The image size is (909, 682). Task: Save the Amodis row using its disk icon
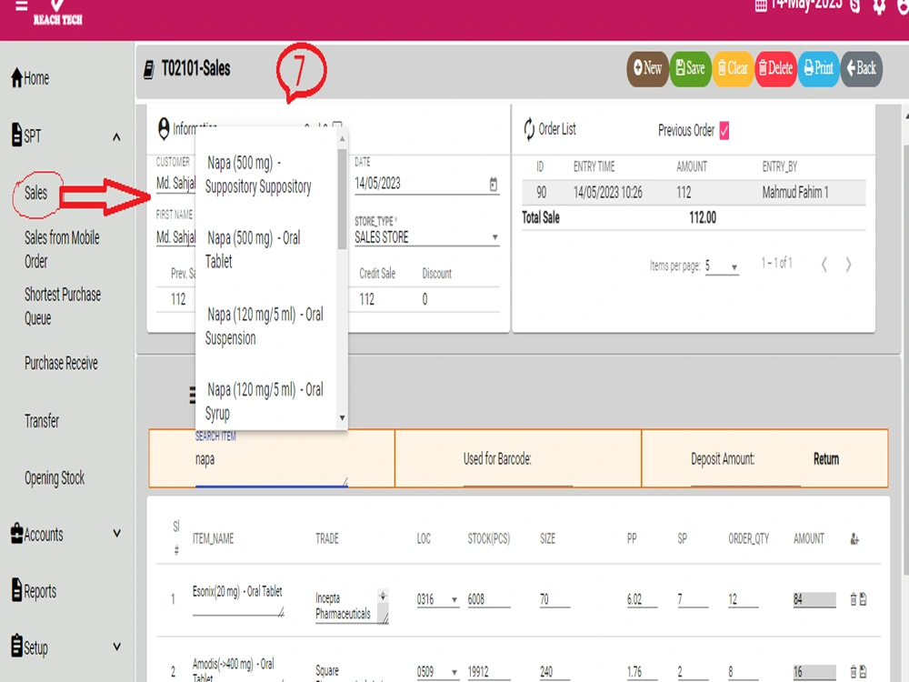tap(863, 672)
